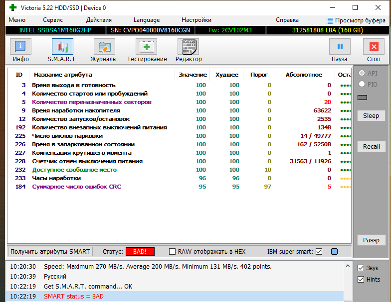Select the Доступное свободное место row
The width and height of the screenshot is (391, 302).
click(x=179, y=170)
